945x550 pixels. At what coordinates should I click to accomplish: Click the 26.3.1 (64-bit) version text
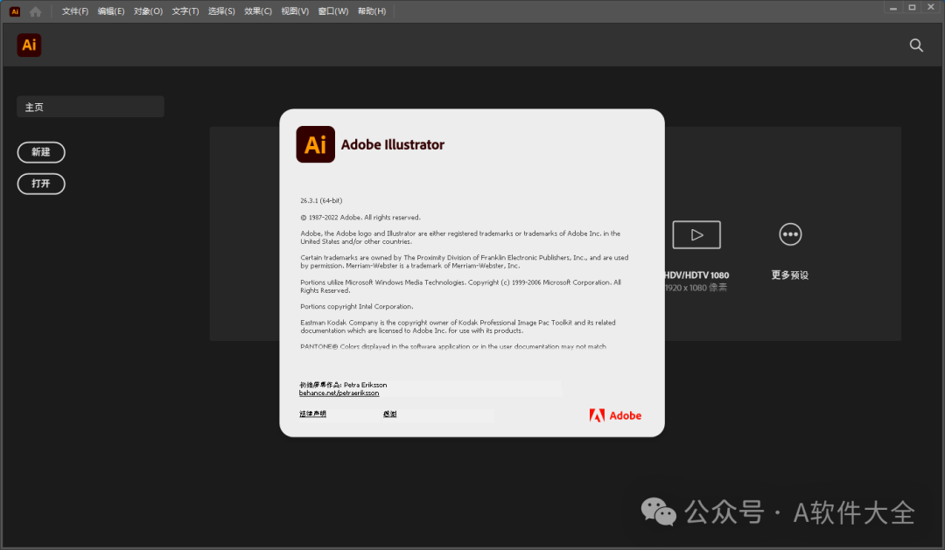(321, 200)
